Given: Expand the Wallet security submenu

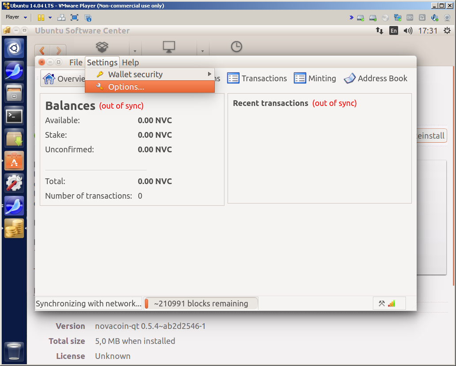Looking at the screenshot, I should click(150, 74).
